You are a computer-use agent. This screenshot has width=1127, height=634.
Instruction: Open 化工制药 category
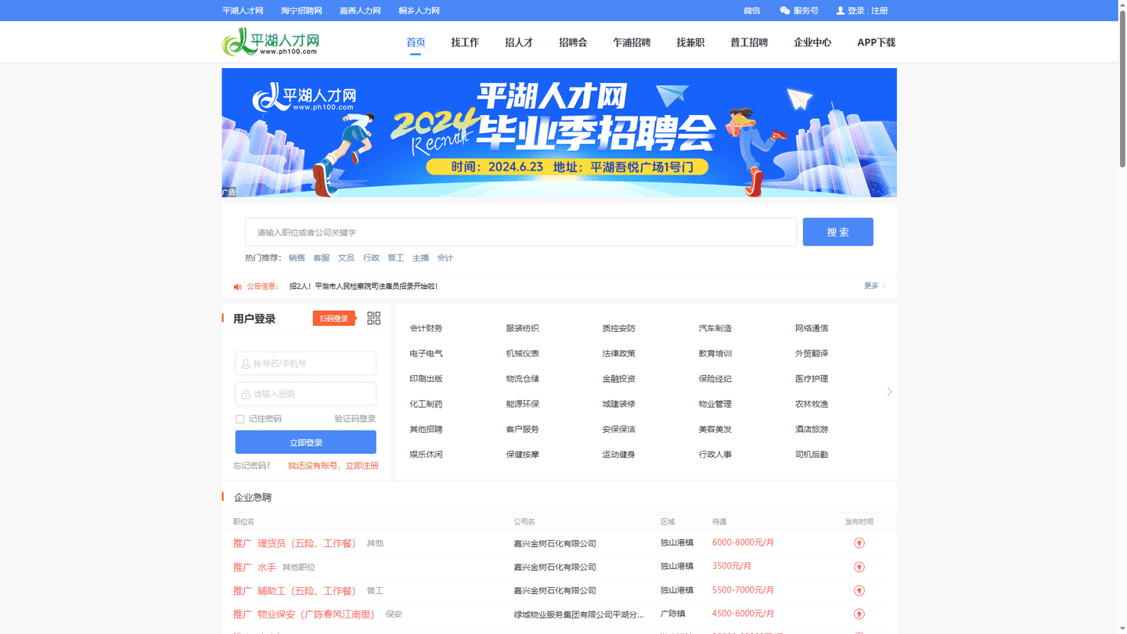pos(426,404)
